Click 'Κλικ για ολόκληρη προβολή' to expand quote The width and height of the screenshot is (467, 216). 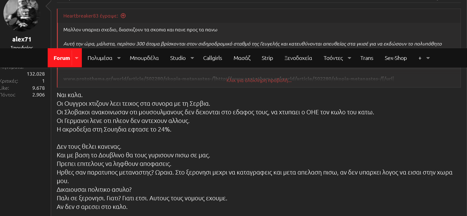[259, 81]
